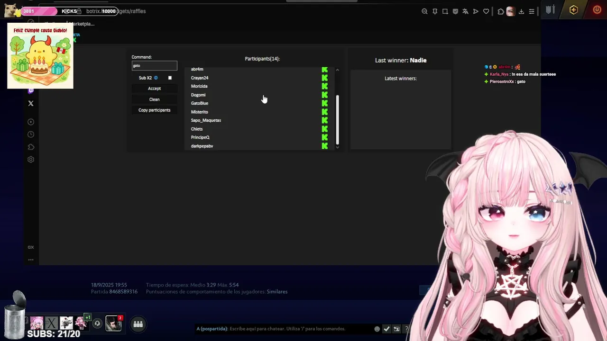This screenshot has height=341, width=607.
Task: Click the ad blocker shield icon
Action: pyautogui.click(x=455, y=11)
